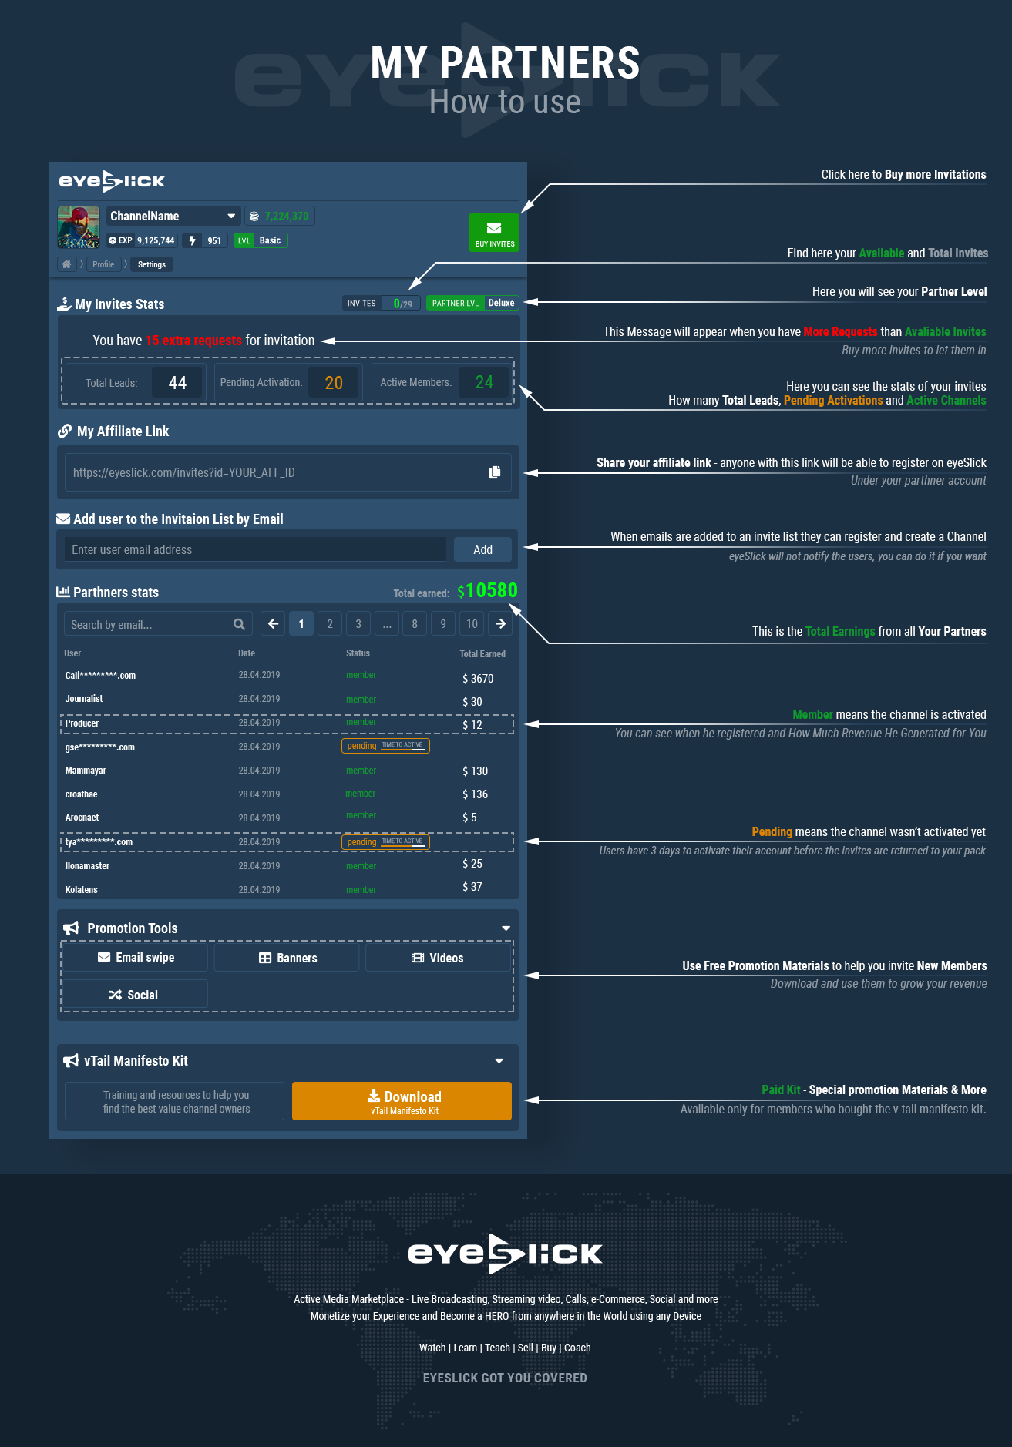Click the Invites 0/29 counter

tap(382, 303)
